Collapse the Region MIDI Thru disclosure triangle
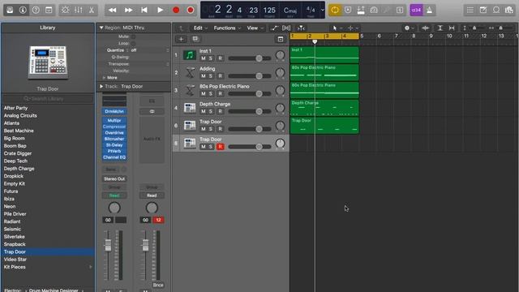This screenshot has width=519, height=292. [101, 28]
